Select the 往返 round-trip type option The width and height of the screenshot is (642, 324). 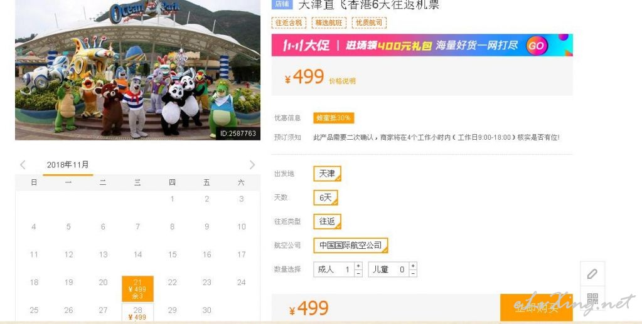[x=327, y=221]
